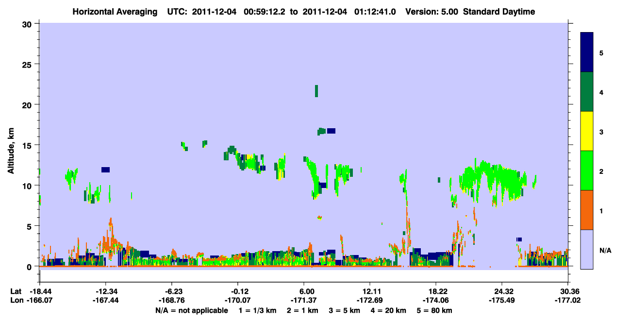This screenshot has width=631, height=324.
Task: Click the longitude value -175.49
Action: 502,300
